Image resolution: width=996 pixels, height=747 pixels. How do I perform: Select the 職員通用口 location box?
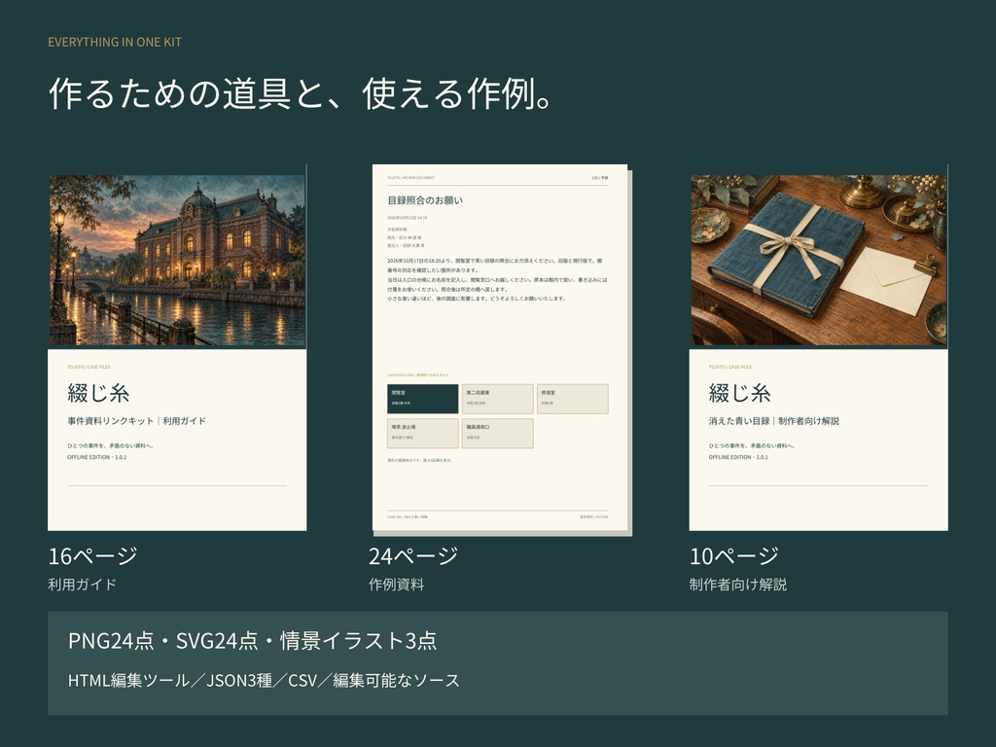[x=497, y=433]
